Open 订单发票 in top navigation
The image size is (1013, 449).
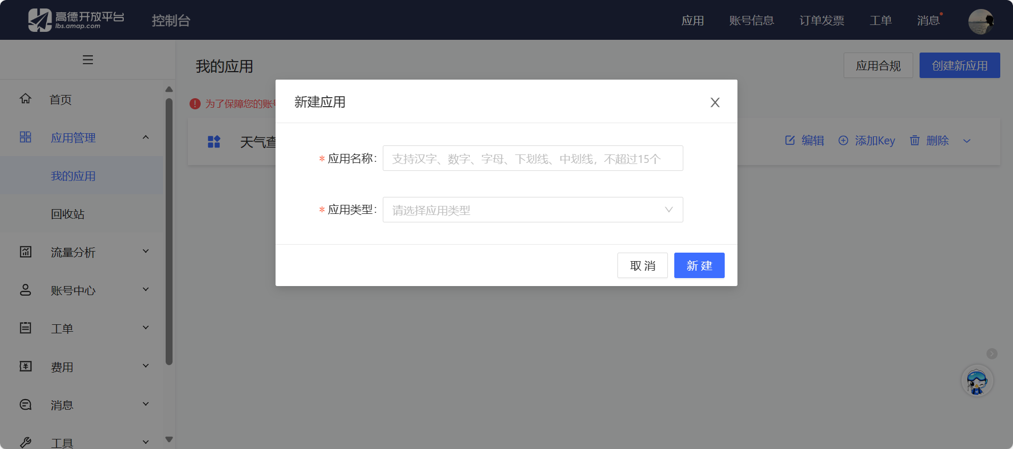tap(821, 21)
